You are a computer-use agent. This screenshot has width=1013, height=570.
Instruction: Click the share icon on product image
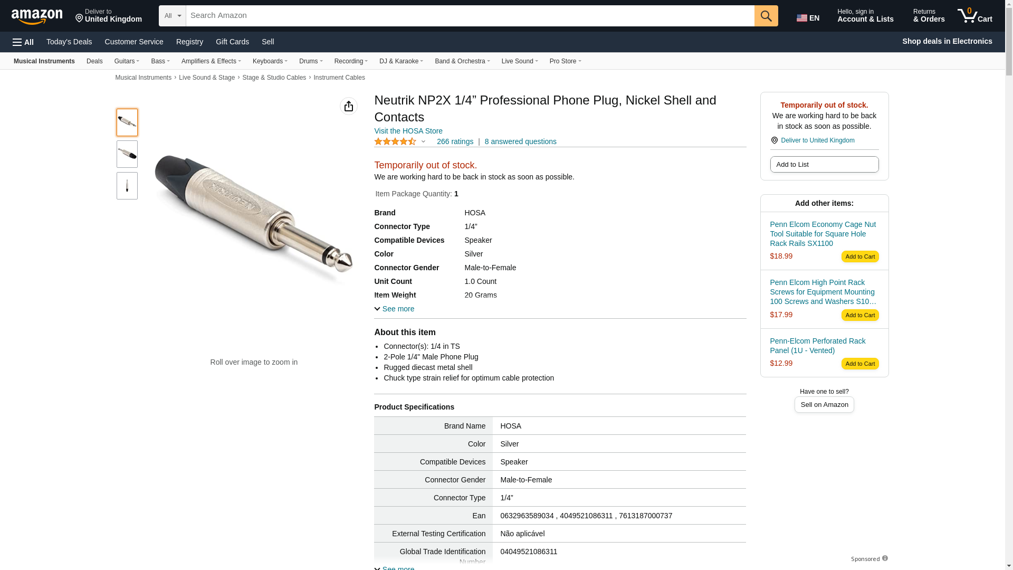tap(349, 106)
